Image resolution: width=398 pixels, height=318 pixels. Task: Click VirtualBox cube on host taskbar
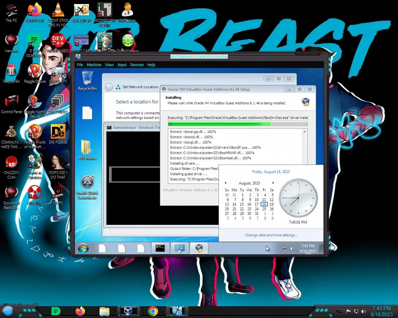(x=128, y=311)
